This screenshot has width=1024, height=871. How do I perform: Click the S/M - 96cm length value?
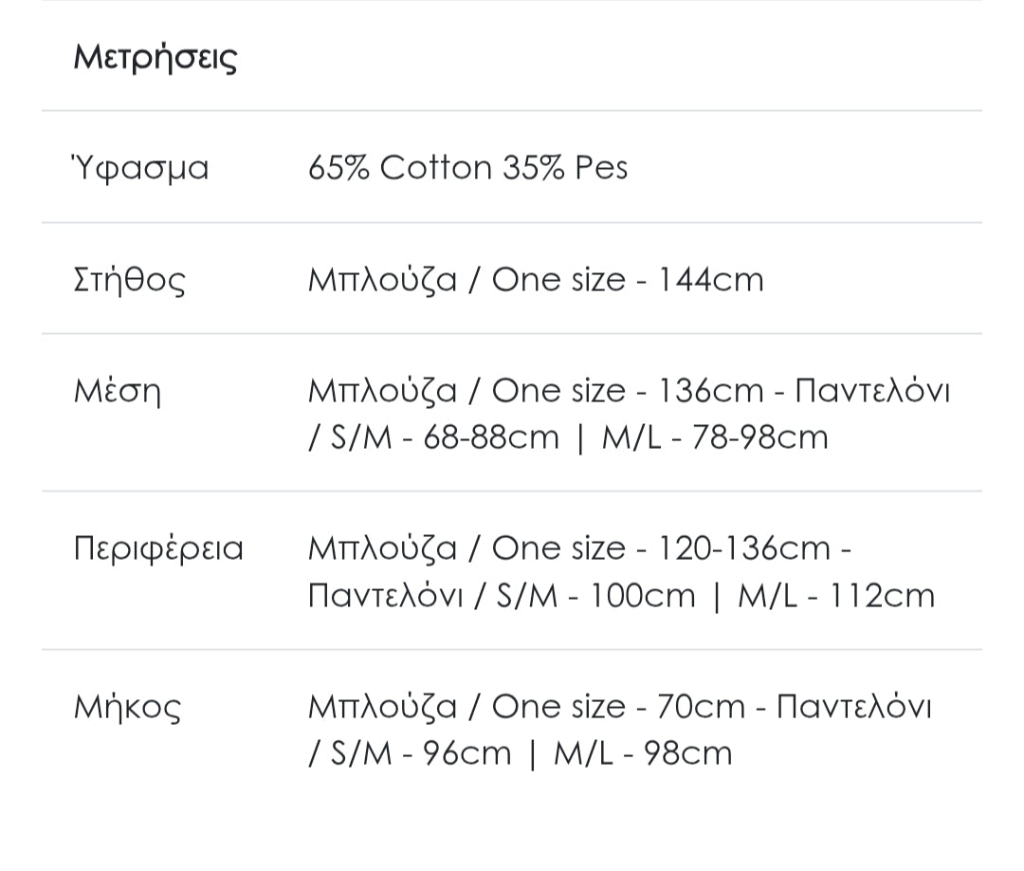click(x=421, y=753)
